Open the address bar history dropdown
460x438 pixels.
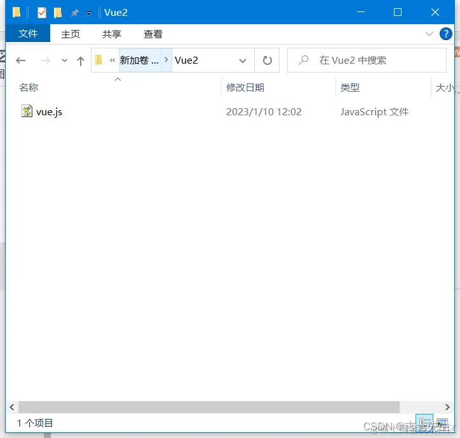242,61
